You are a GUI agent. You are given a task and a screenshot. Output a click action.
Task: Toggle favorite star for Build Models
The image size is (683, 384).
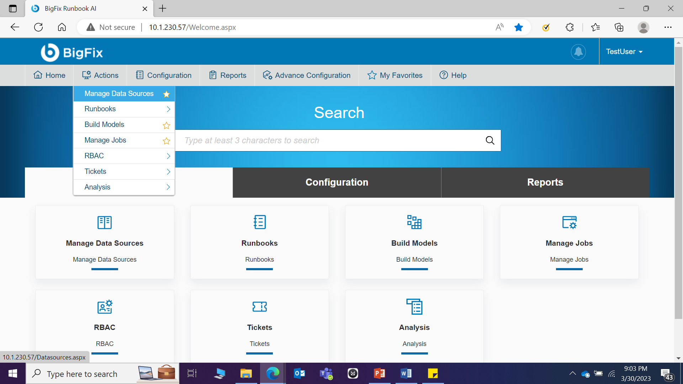tap(166, 125)
